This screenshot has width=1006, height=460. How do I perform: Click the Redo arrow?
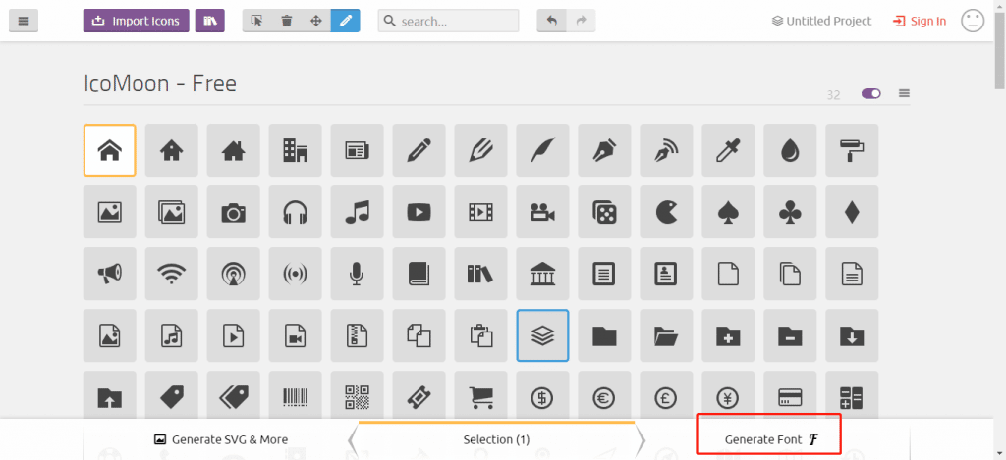pyautogui.click(x=581, y=21)
